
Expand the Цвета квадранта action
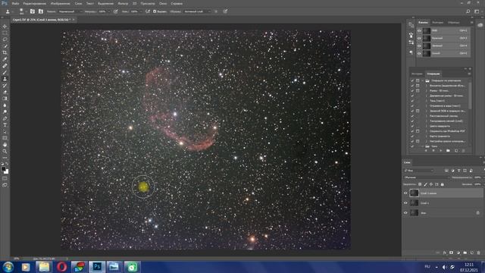click(426, 126)
